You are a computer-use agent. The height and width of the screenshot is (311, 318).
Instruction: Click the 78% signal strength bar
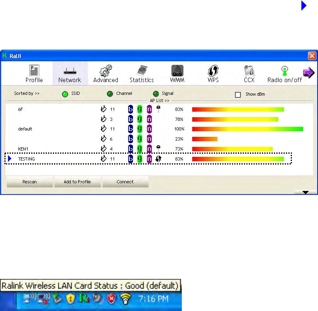[x=235, y=119]
